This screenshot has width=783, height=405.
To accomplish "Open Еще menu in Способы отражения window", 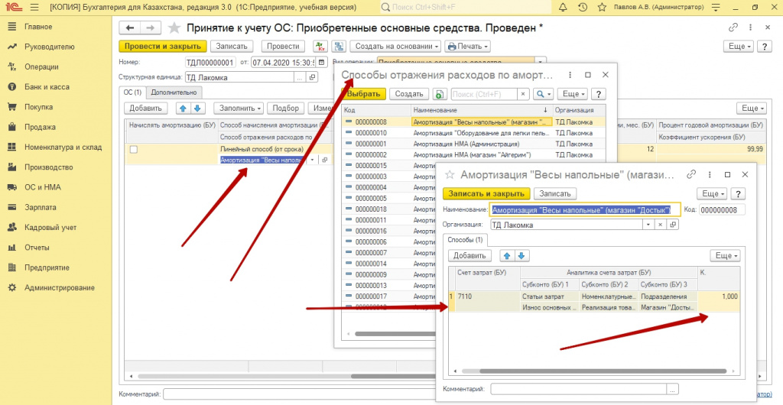I will click(x=572, y=94).
